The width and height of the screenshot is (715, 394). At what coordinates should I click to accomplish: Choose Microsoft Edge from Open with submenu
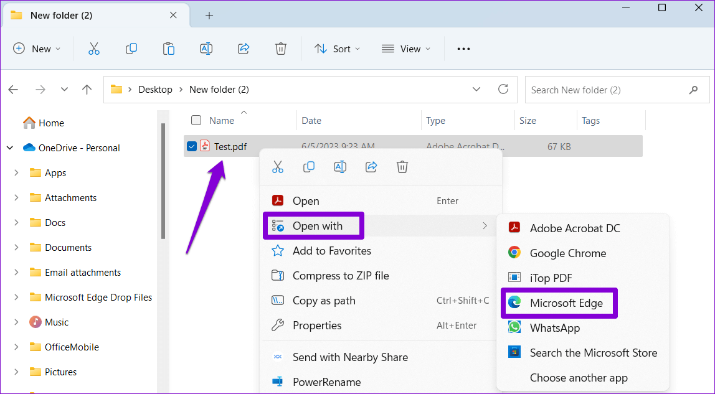566,303
